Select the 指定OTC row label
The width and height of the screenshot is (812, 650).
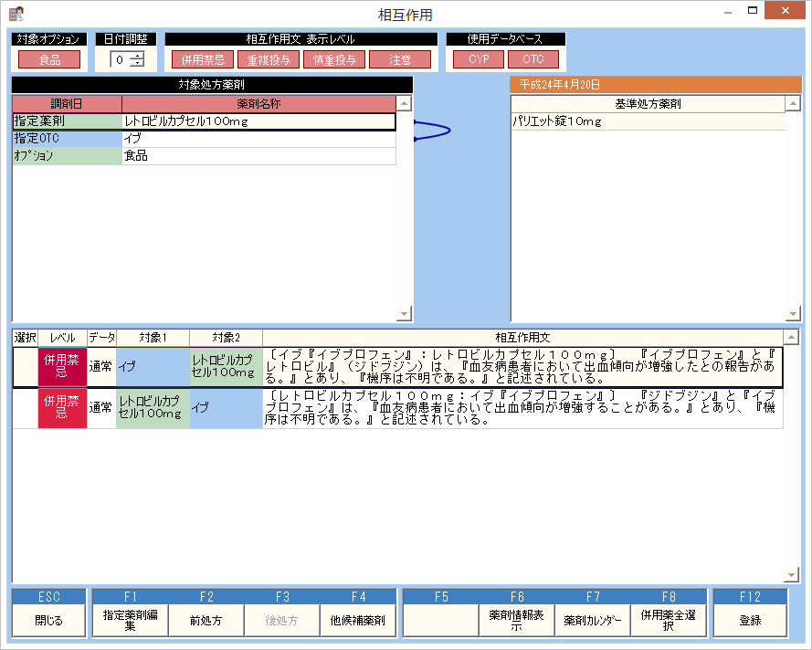(68, 139)
